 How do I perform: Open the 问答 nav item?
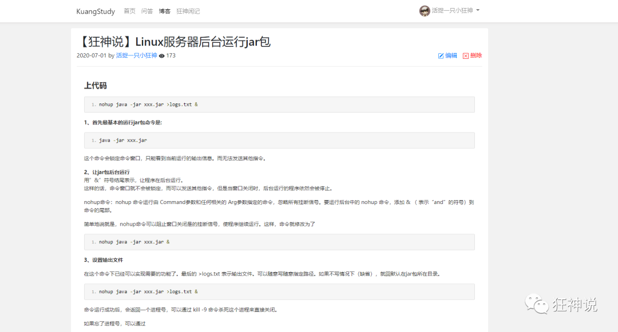pos(147,11)
